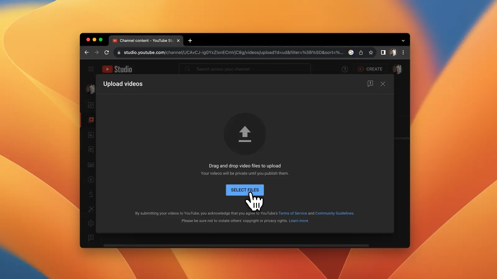The width and height of the screenshot is (497, 279).
Task: Click the upload arrow circle icon
Action: (245, 134)
